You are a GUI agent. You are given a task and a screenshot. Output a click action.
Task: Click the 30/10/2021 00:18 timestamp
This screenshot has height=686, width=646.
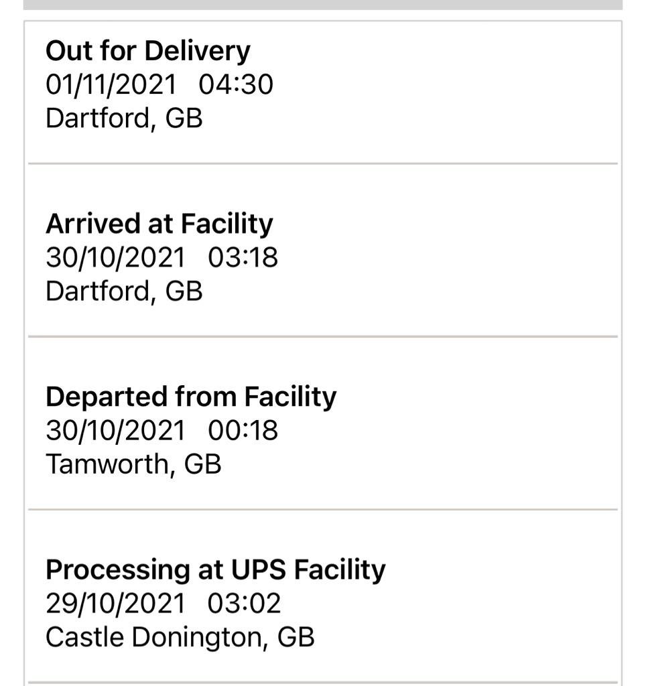[x=161, y=430]
